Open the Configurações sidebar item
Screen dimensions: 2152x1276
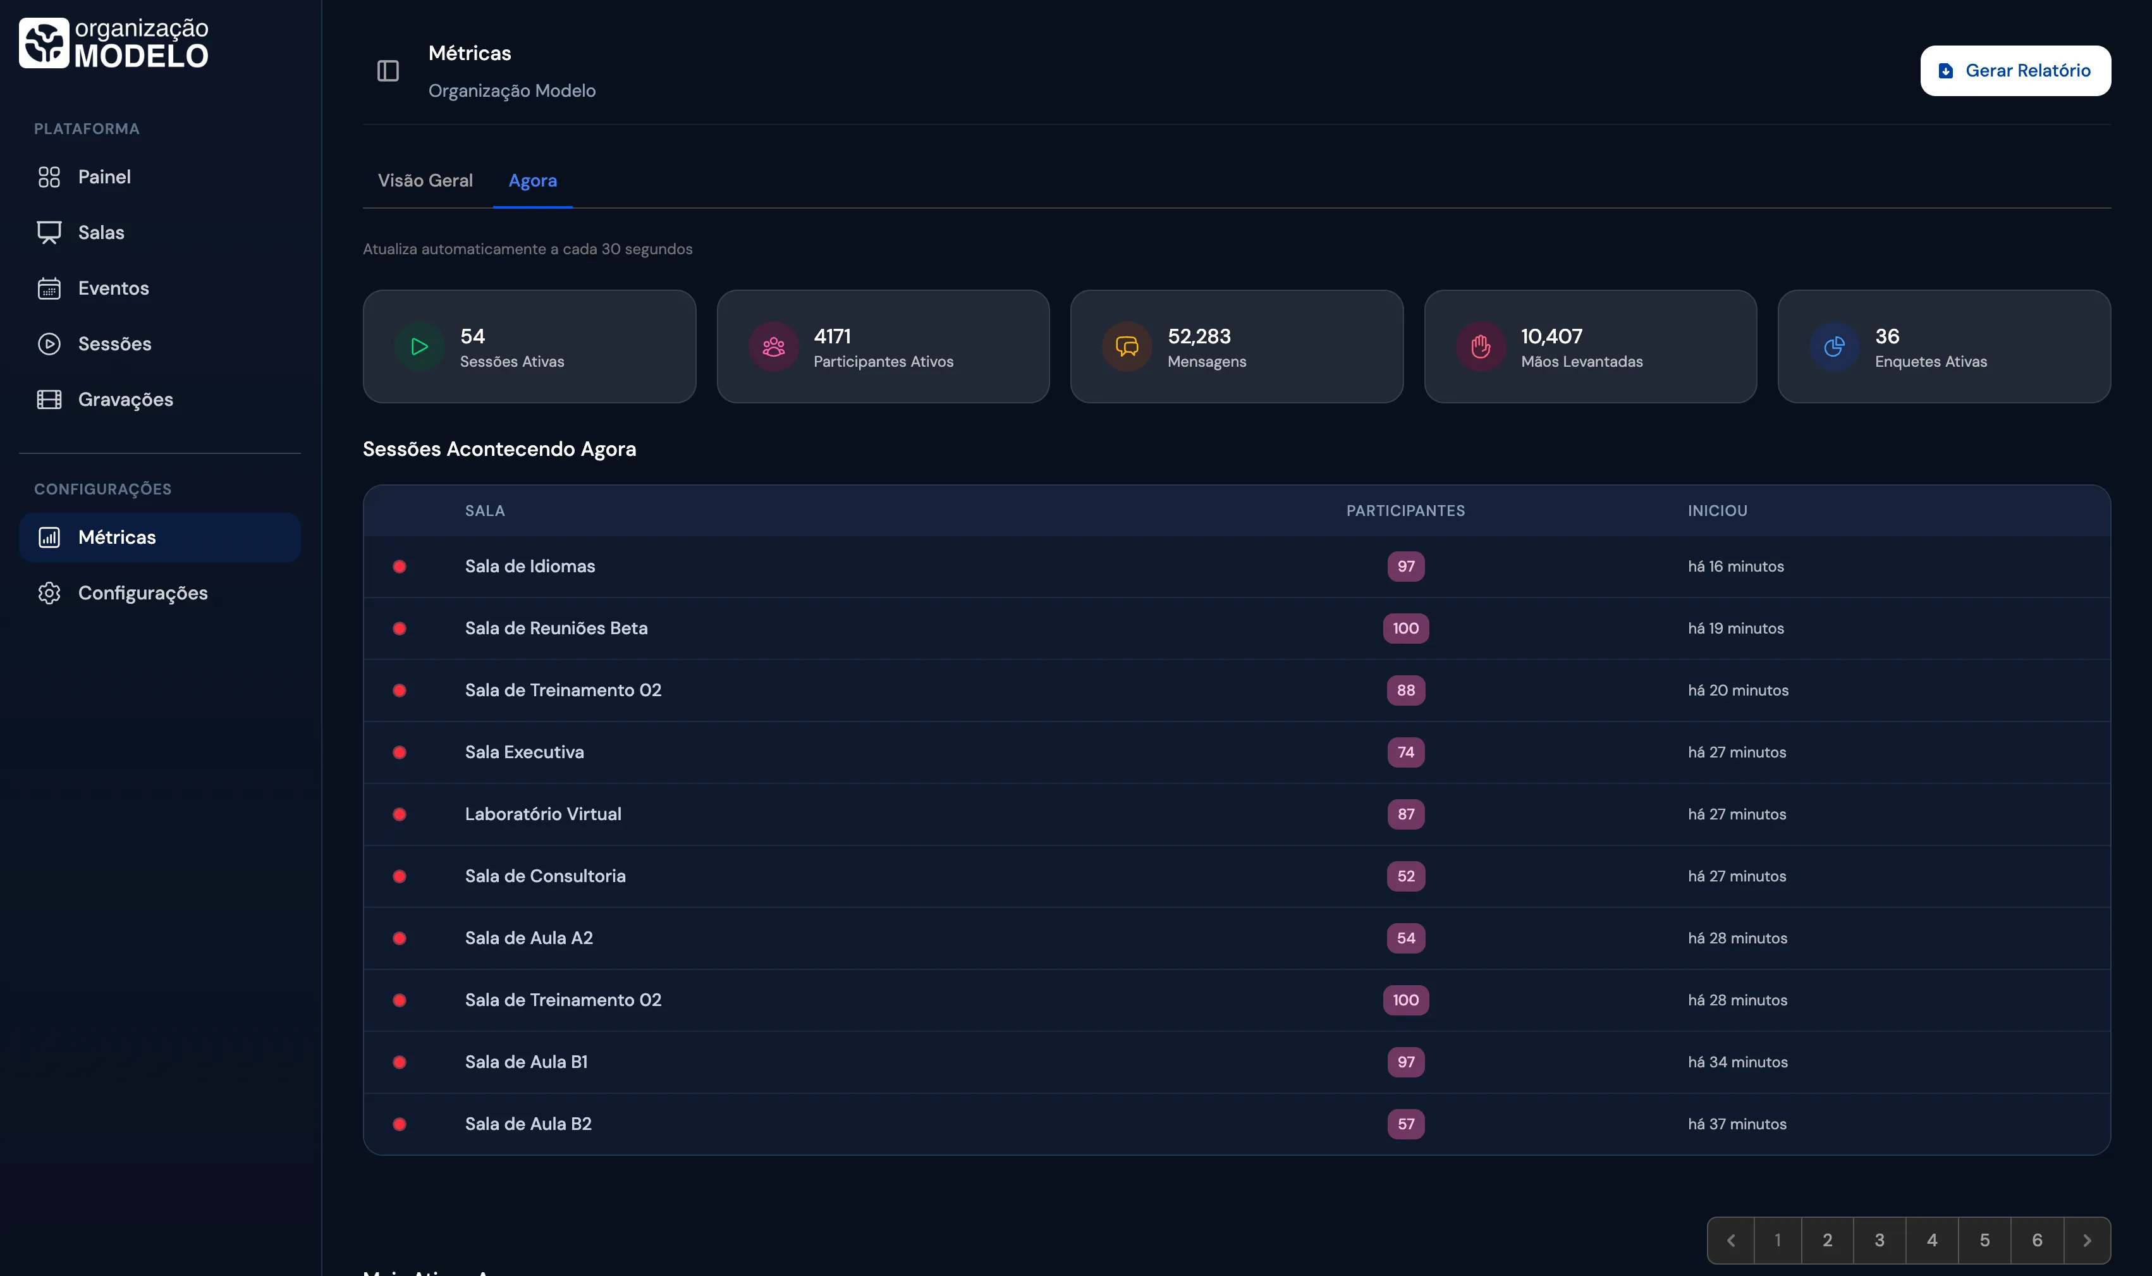click(143, 593)
